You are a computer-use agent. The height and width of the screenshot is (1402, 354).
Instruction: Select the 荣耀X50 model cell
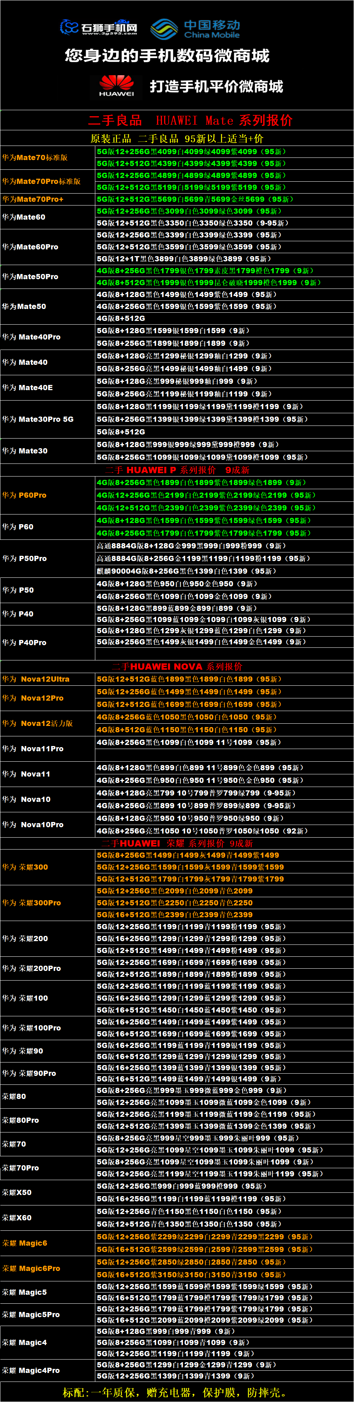click(x=48, y=1192)
